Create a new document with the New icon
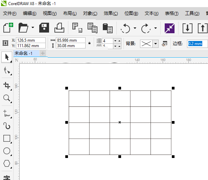This screenshot has width=208, height=180. [8, 28]
